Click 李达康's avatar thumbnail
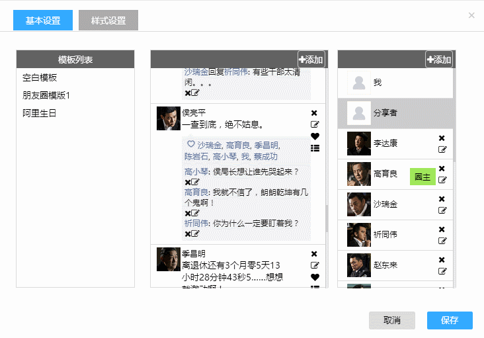 pos(359,144)
